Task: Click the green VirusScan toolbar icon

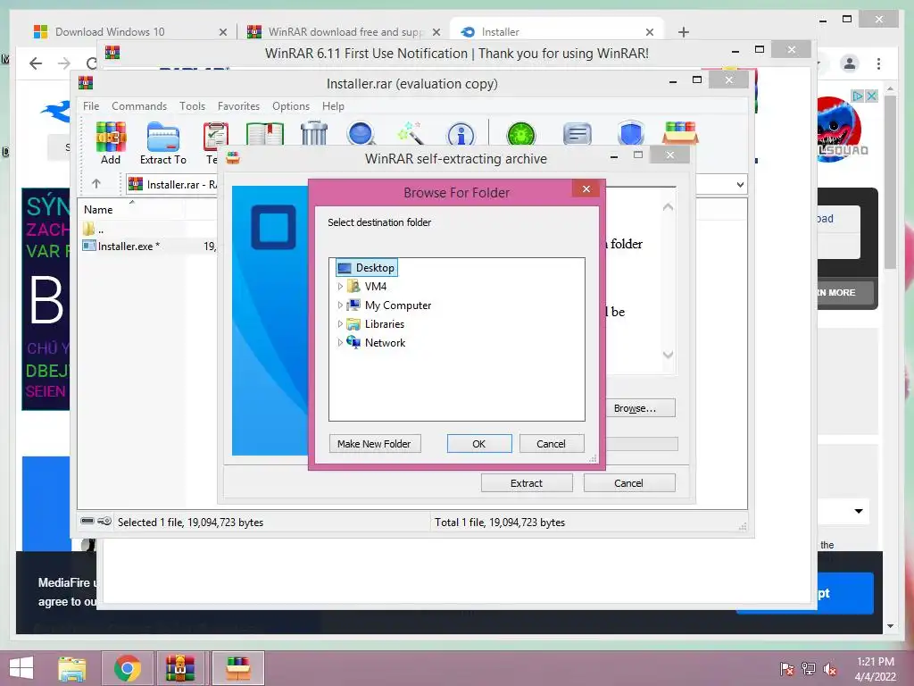Action: (521, 134)
